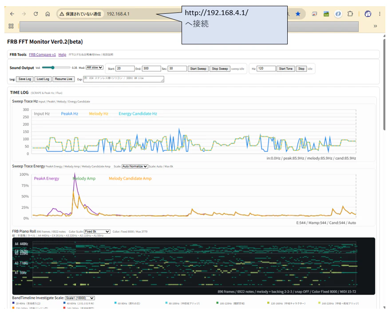Image resolution: width=392 pixels, height=314 pixels.
Task: Open the apps grid icon in bookmarks bar
Action: click(x=11, y=26)
